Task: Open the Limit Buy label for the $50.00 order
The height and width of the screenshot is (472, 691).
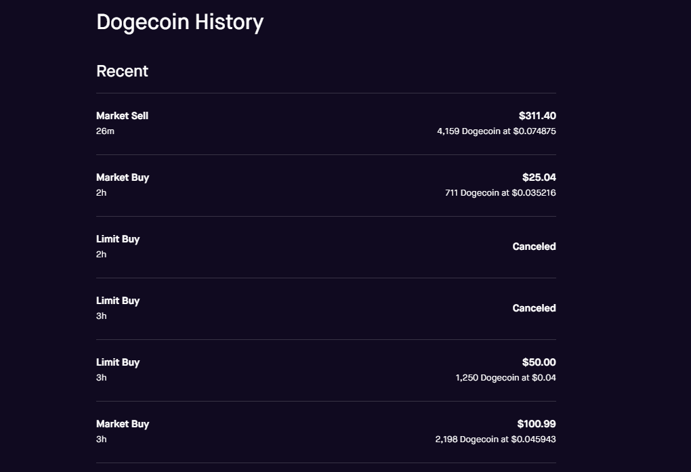Action: click(x=118, y=362)
